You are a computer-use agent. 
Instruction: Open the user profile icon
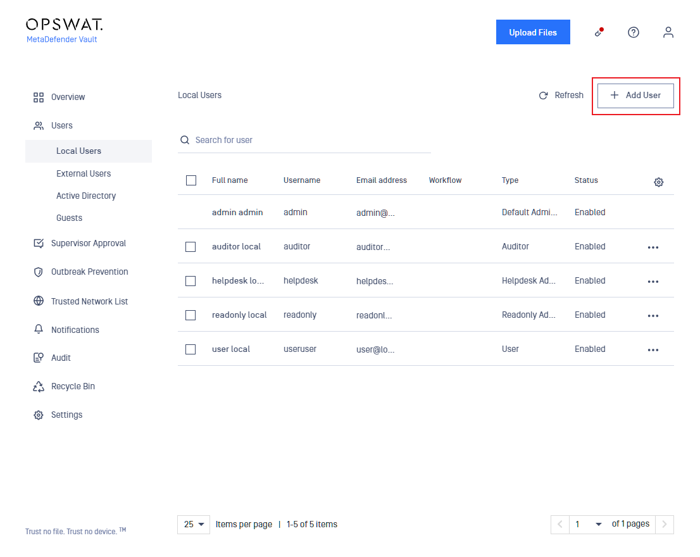[668, 32]
